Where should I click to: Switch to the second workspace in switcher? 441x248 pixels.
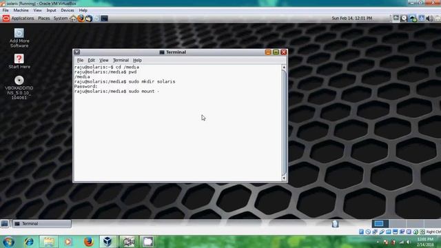tap(398, 223)
